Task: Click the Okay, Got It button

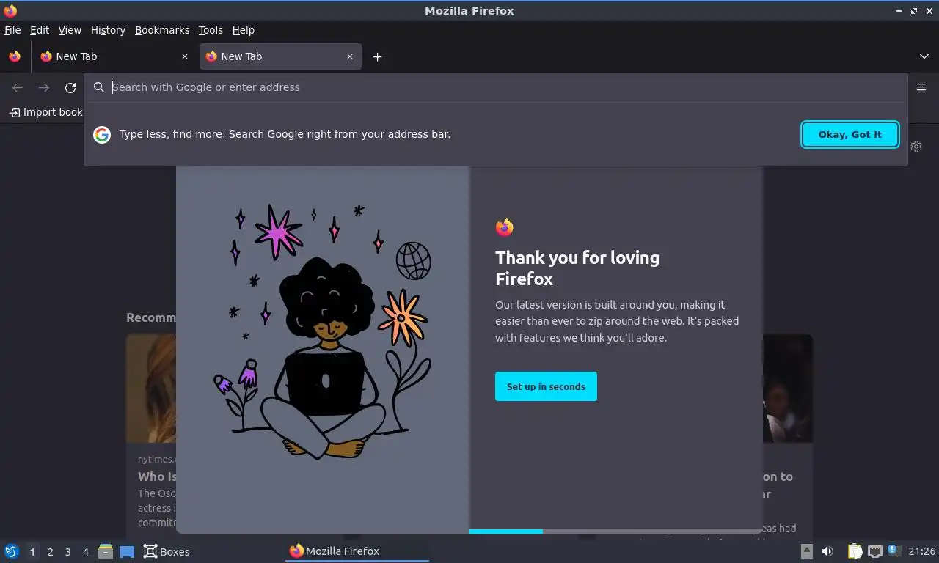Action: (x=850, y=135)
